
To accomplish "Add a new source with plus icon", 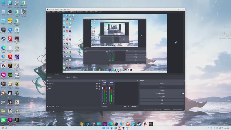I will (47, 106).
